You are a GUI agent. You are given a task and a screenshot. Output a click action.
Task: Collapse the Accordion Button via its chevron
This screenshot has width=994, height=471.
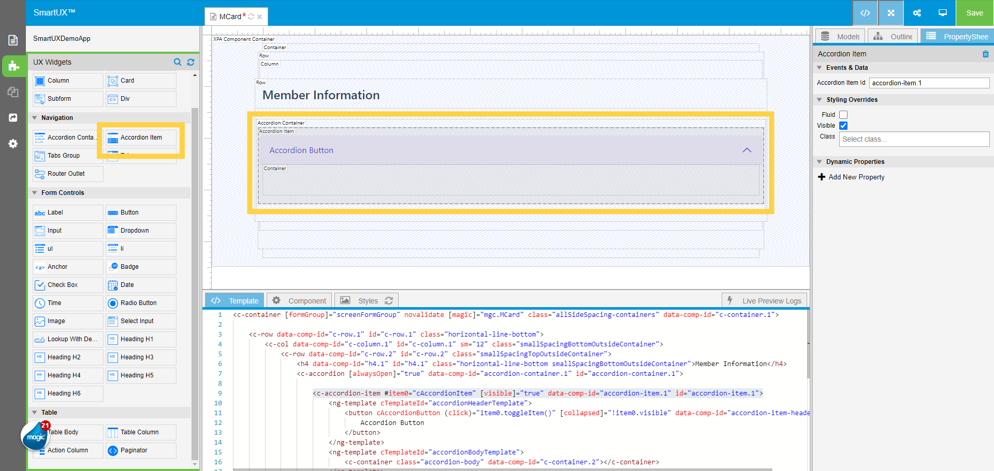pos(747,150)
